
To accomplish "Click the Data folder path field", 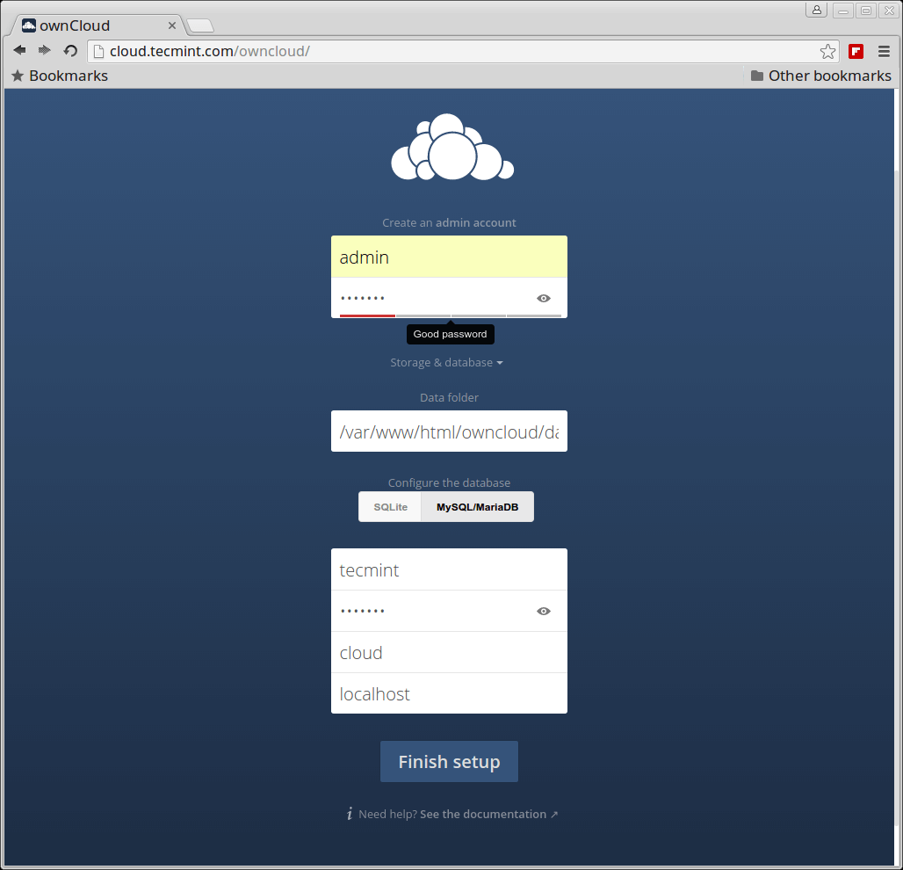I will click(449, 431).
